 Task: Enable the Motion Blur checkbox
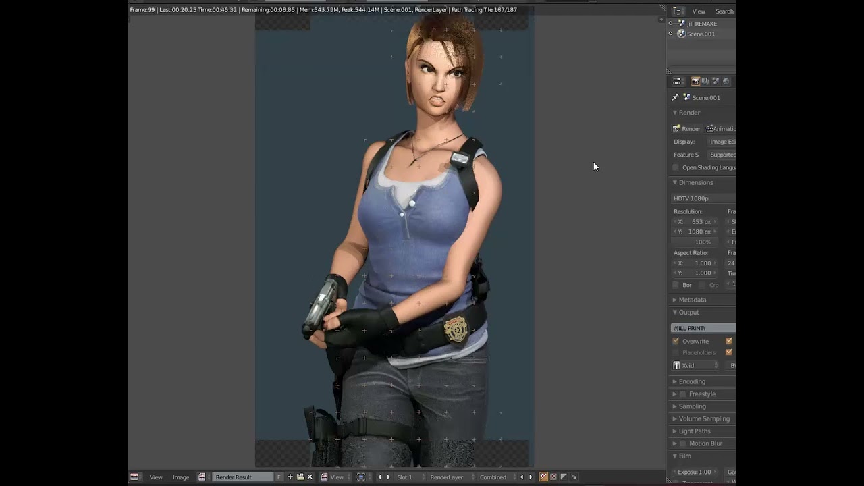(x=683, y=443)
